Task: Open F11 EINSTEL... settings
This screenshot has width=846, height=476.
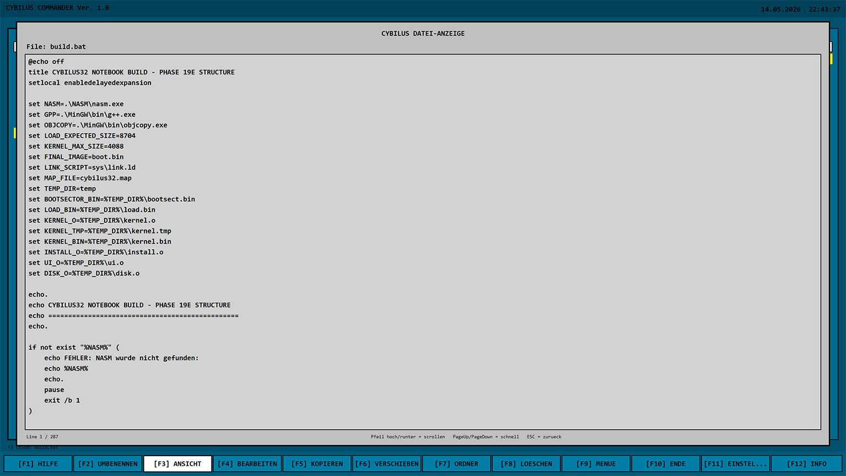Action: click(x=735, y=464)
